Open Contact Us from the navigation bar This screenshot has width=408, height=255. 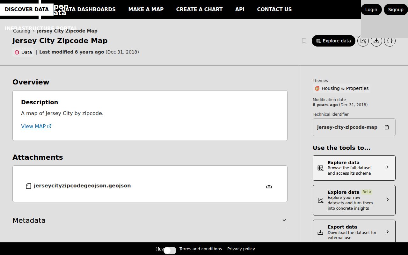(x=274, y=10)
